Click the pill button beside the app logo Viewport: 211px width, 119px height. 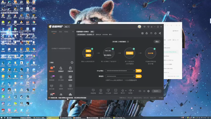tap(67, 27)
